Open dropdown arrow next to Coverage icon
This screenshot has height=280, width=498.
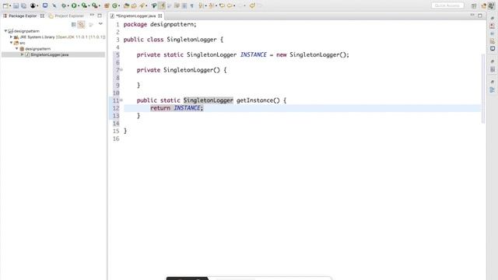point(89,5)
